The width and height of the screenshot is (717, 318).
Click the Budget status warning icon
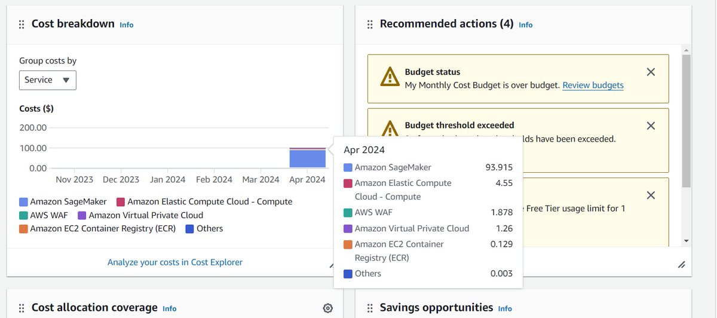[x=390, y=77]
